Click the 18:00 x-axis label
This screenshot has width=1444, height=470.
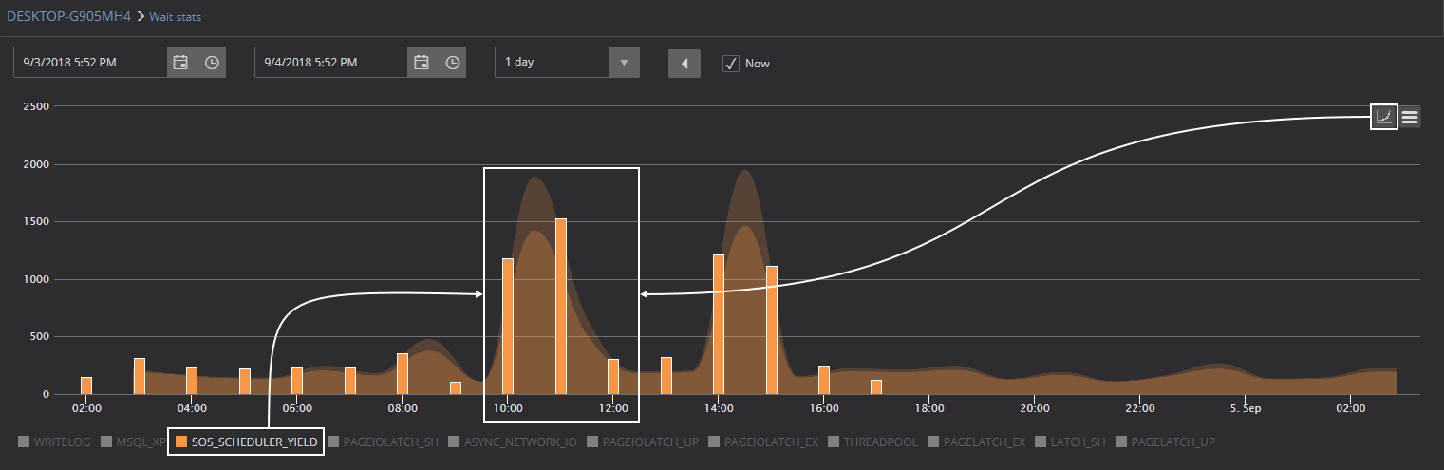[929, 408]
